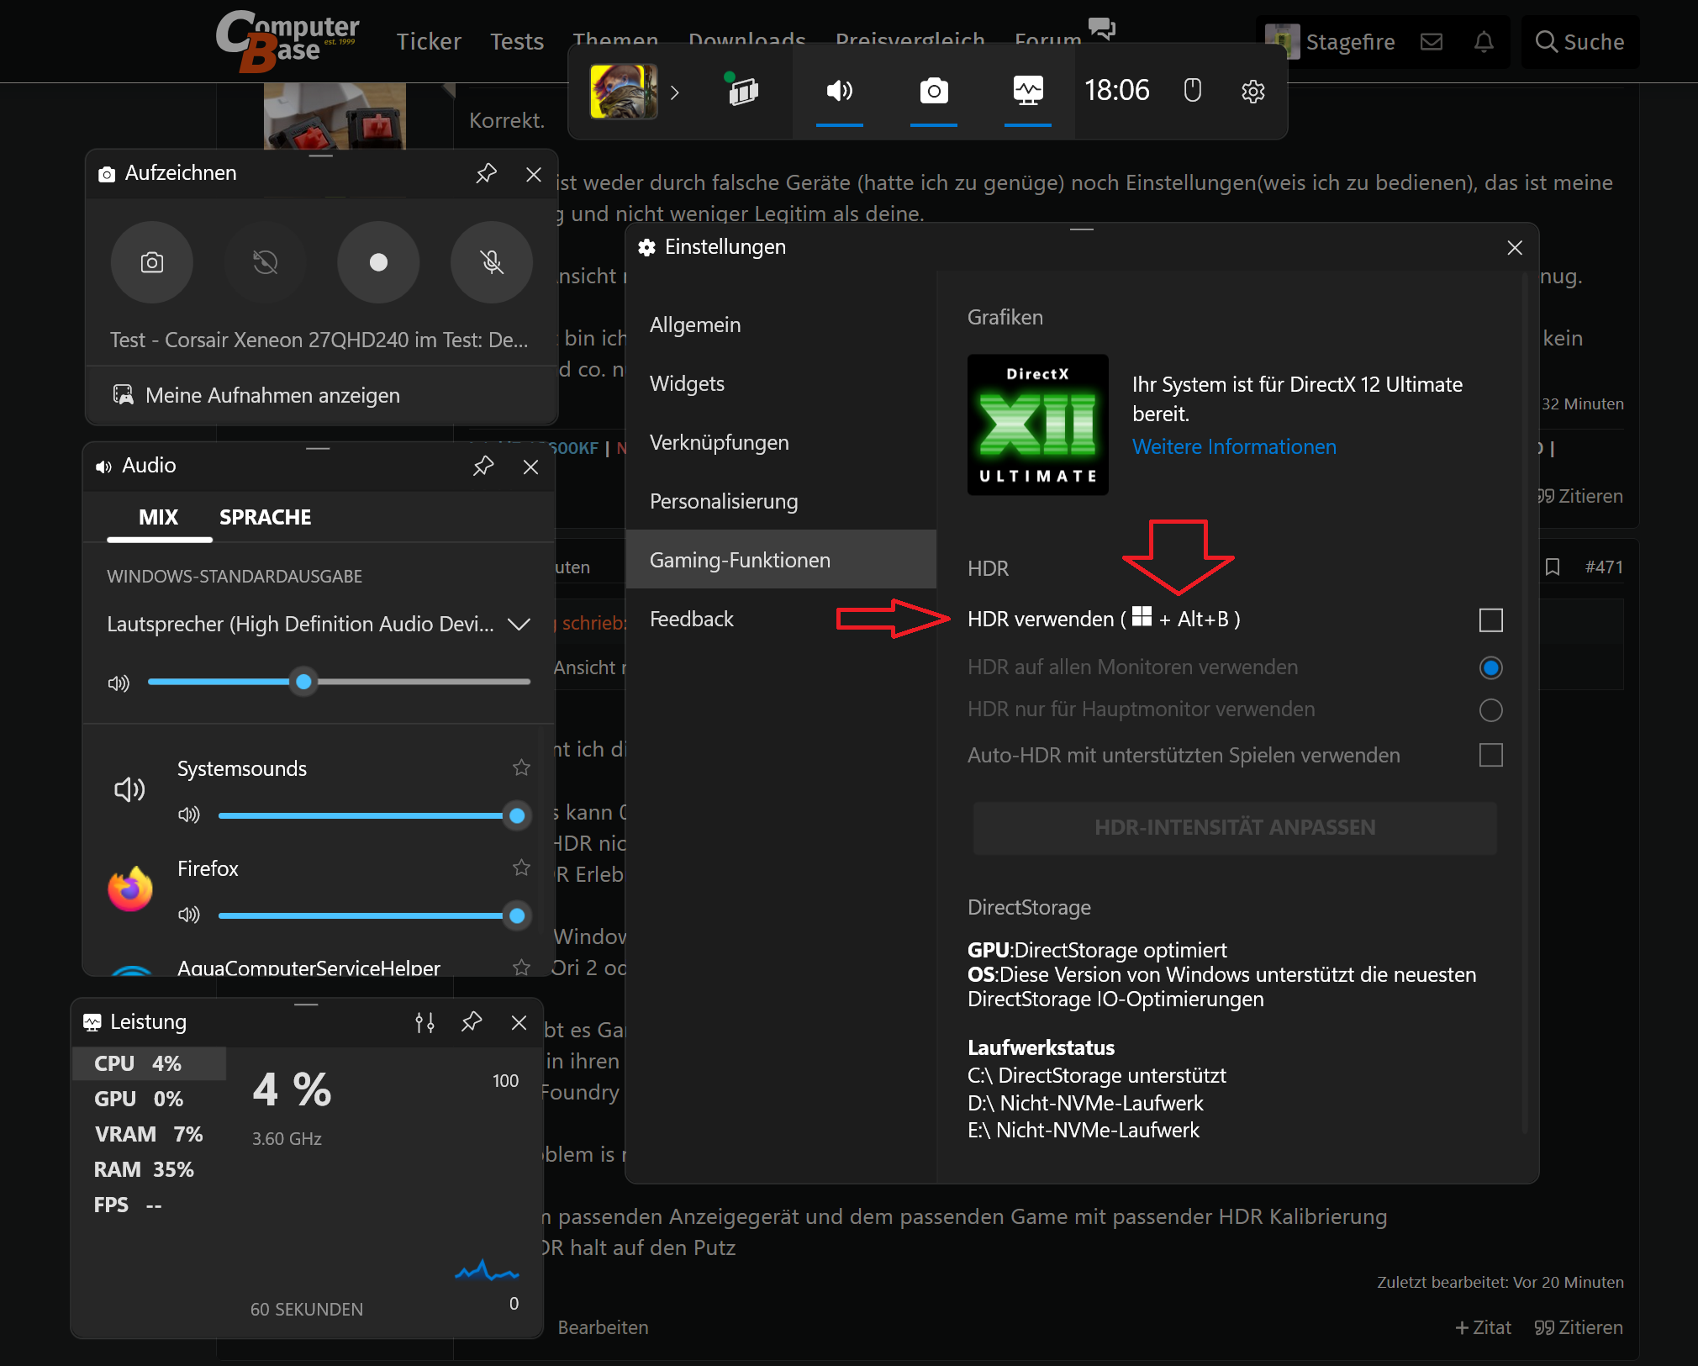This screenshot has height=1366, width=1698.
Task: Switch to the SPRACHE tab in Audio
Action: tap(265, 517)
